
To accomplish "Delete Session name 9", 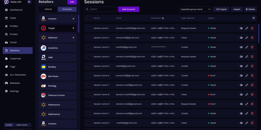I will 252,104.
